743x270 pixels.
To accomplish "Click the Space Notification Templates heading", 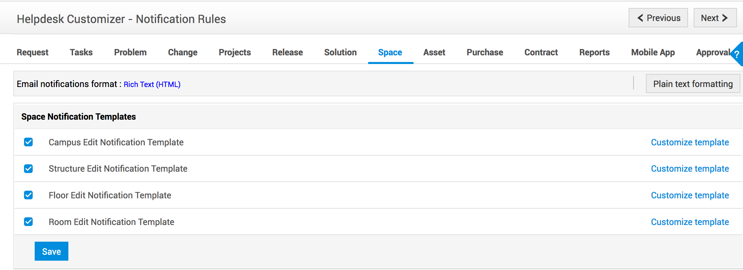I will point(79,117).
